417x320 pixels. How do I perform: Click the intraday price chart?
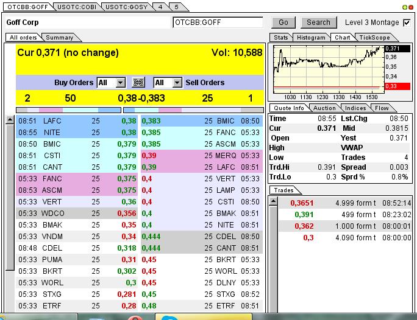329,69
